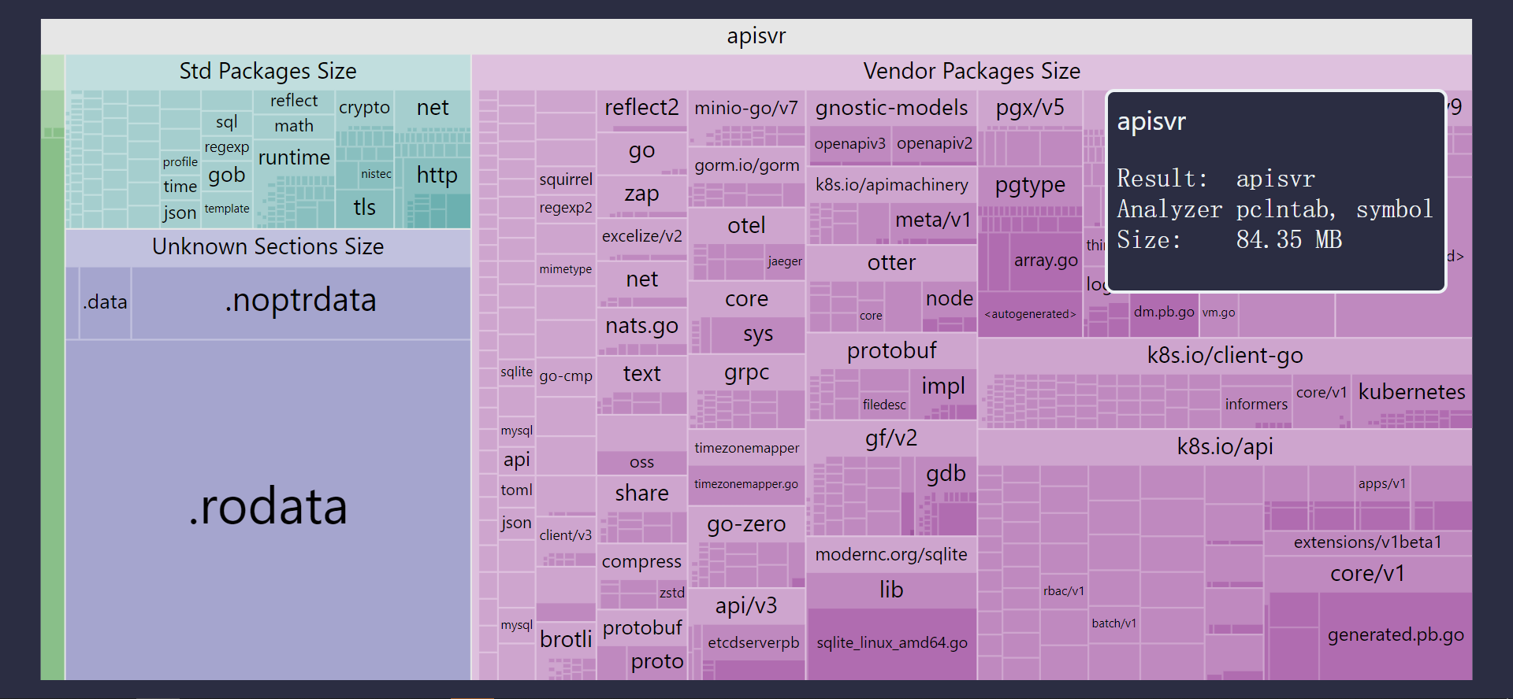Screen dimensions: 1513x699
Task: Select the zap package cell
Action: coord(641,194)
